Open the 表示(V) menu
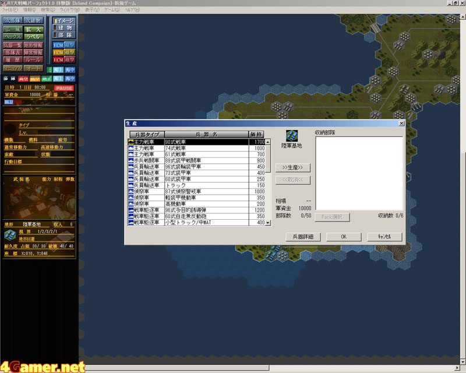466x373 pixels. [92, 10]
